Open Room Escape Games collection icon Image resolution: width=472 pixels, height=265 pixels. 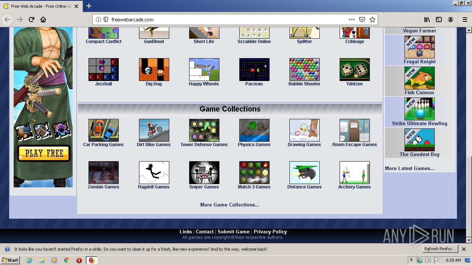[x=354, y=130]
